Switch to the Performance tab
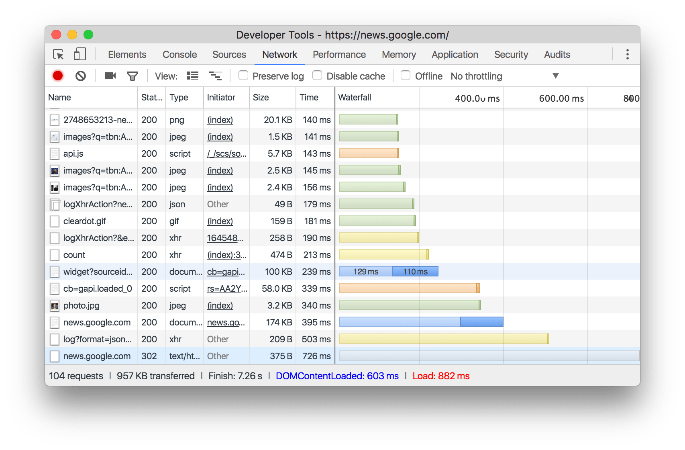 pos(339,55)
